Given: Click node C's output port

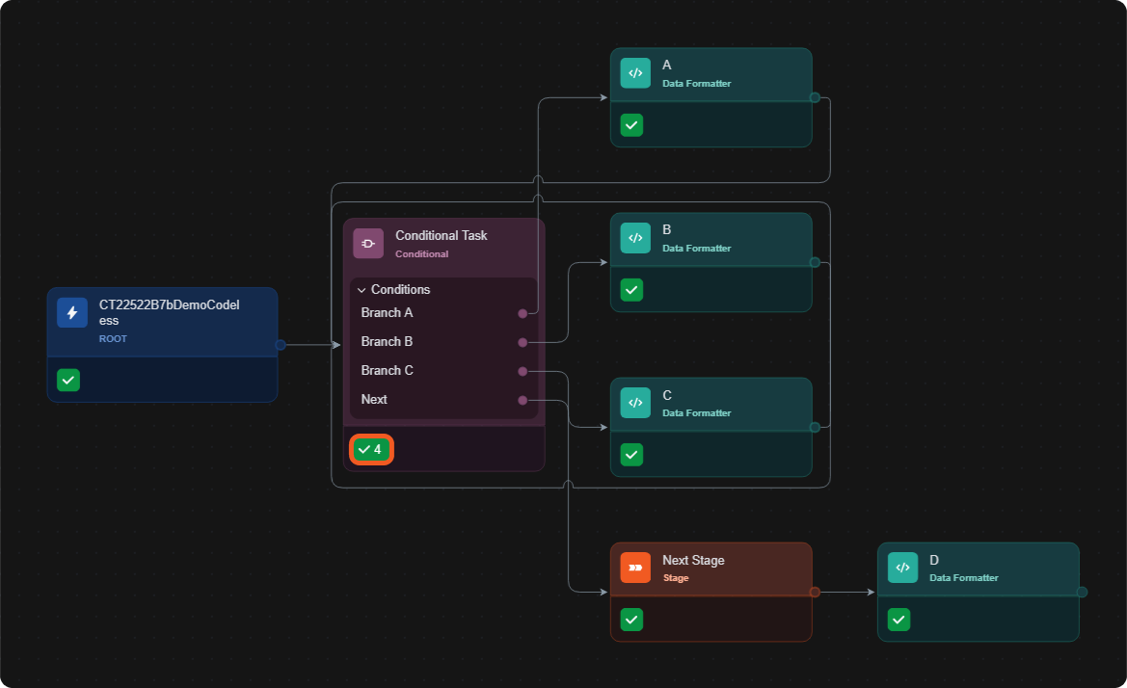Looking at the screenshot, I should (x=815, y=427).
